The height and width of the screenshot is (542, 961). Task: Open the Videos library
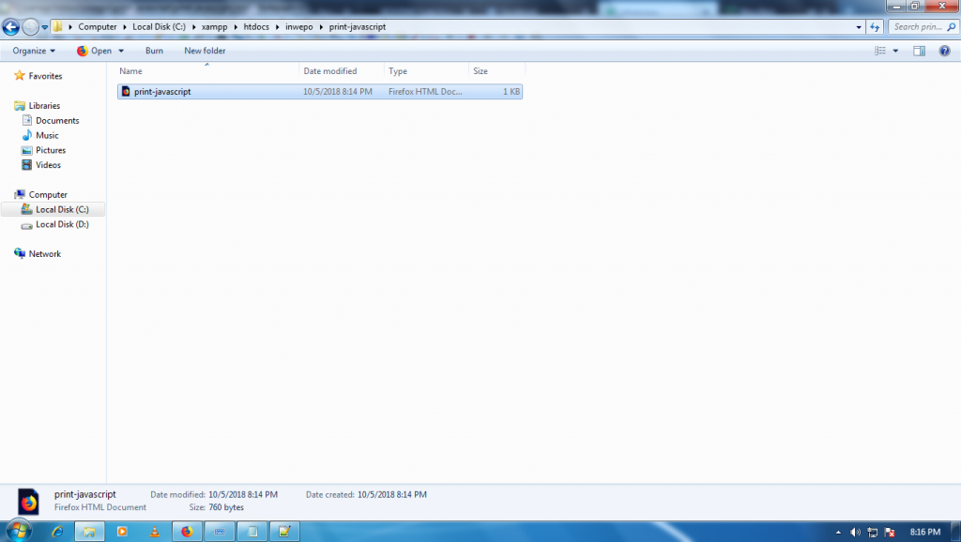[48, 165]
